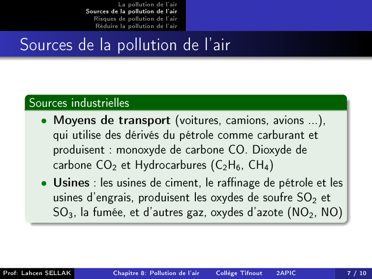Click the green 'Sources industrielles' block title
Screen dimensions: 372x279
[79, 103]
